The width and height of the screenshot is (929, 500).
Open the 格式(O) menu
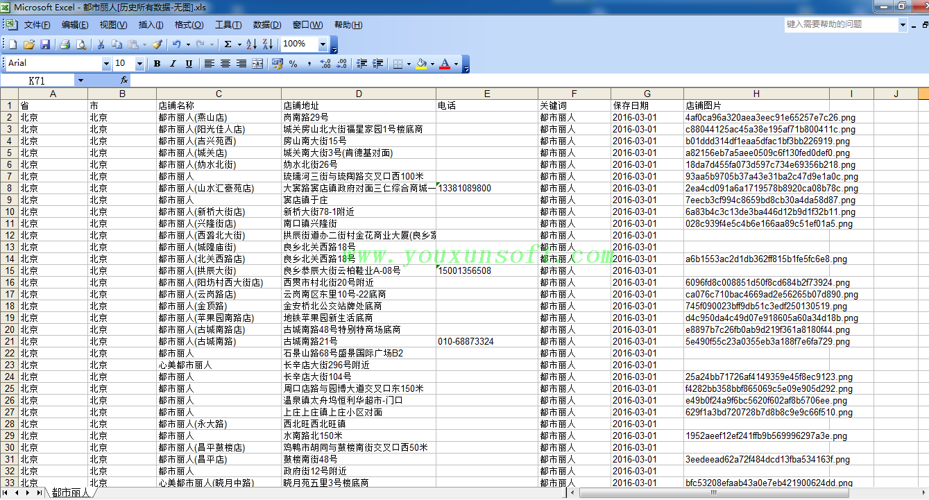point(189,25)
